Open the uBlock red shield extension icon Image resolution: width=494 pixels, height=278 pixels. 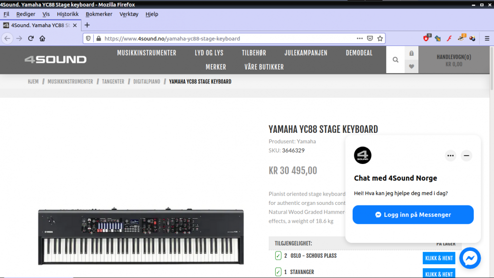(426, 38)
